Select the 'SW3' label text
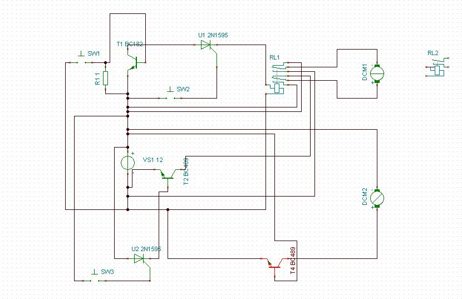Viewport: 462px width, 299px height. point(107,272)
